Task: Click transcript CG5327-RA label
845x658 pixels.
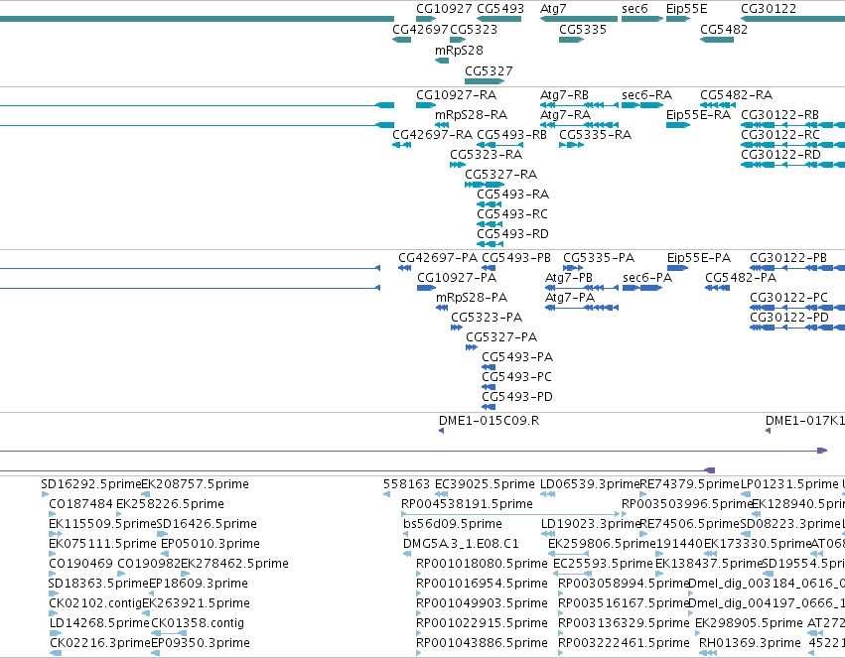Action: click(x=501, y=175)
